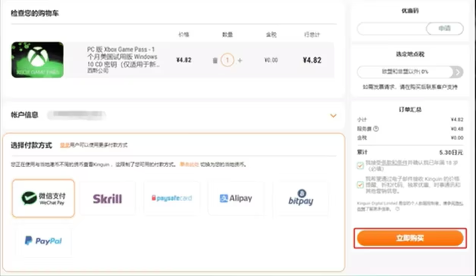Toggle the terms and 18+ age confirmation checkbox
Image resolution: width=476 pixels, height=276 pixels.
click(x=360, y=166)
